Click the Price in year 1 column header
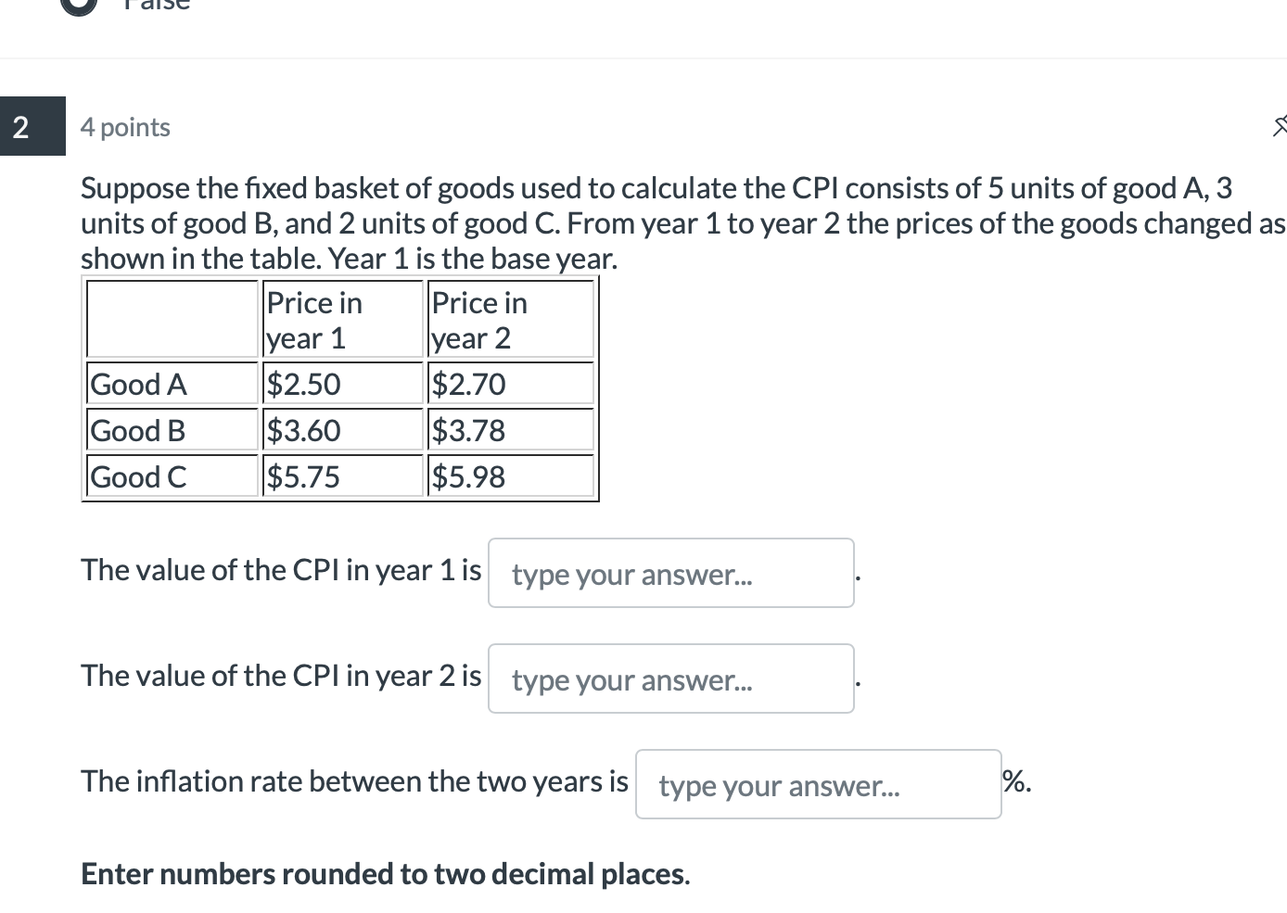The image size is (1287, 913). pos(314,319)
